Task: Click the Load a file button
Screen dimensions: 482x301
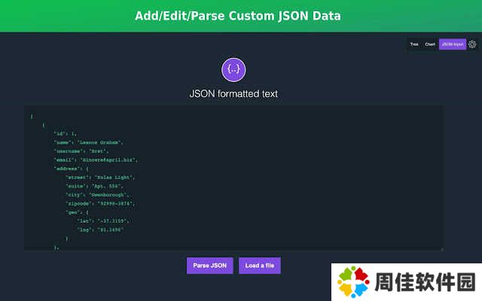Action: [260, 266]
